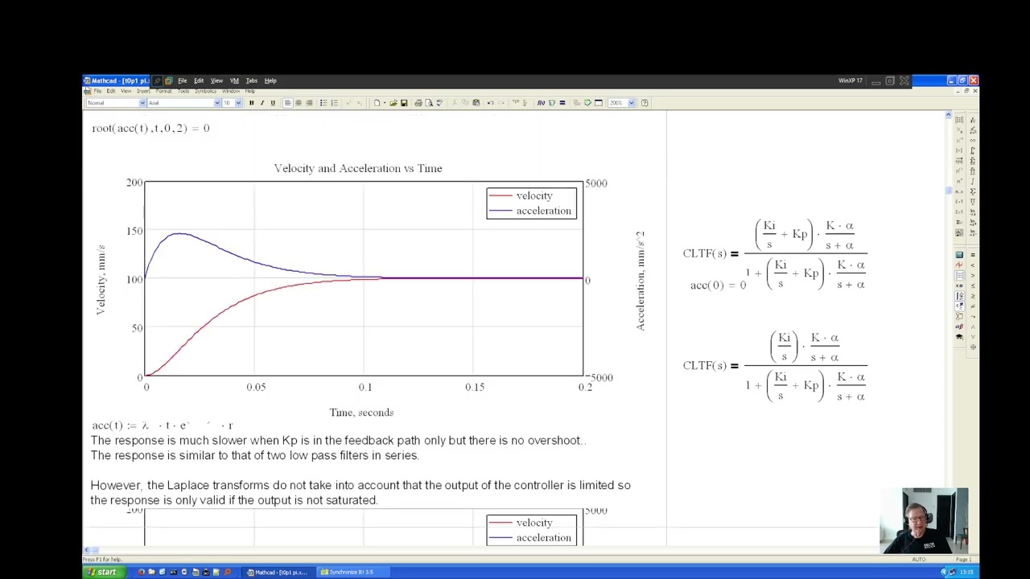This screenshot has width=1030, height=579.
Task: Open the New worksheet template arrow
Action: 384,102
